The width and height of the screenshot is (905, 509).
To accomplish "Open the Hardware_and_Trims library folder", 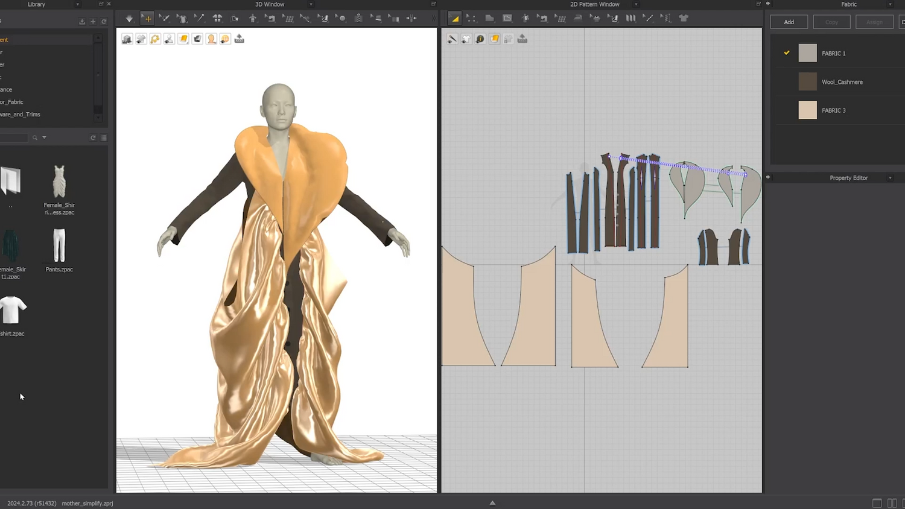I will tap(21, 115).
